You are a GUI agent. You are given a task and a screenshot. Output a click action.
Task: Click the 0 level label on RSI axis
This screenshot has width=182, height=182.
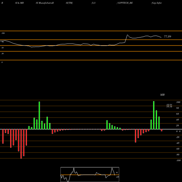pyautogui.click(x=2, y=62)
